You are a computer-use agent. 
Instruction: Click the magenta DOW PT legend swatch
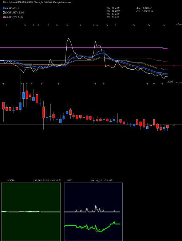[4, 17]
